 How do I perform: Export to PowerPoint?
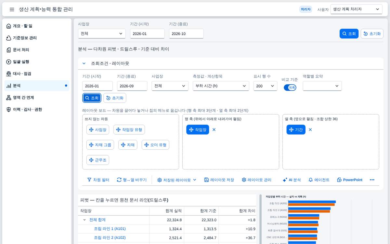click(349, 180)
